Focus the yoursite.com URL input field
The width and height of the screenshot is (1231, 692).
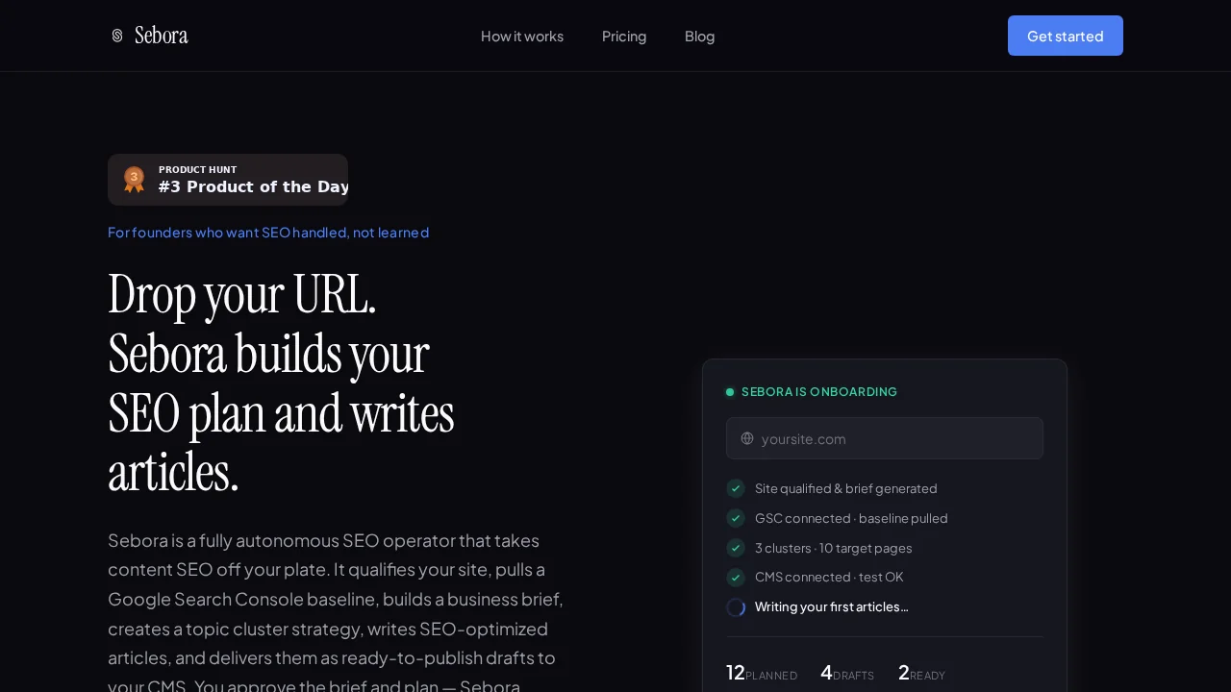(894, 438)
